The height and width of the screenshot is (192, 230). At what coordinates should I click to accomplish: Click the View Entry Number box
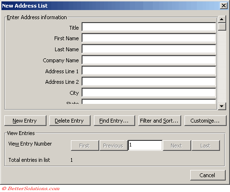pos(145,145)
